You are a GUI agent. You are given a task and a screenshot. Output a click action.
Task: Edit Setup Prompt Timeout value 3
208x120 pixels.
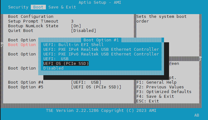[x=72, y=21]
